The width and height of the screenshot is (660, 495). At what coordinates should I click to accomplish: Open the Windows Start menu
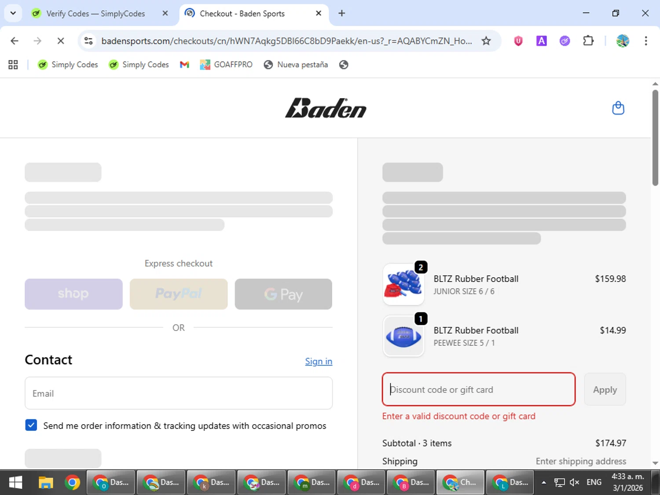pyautogui.click(x=16, y=483)
